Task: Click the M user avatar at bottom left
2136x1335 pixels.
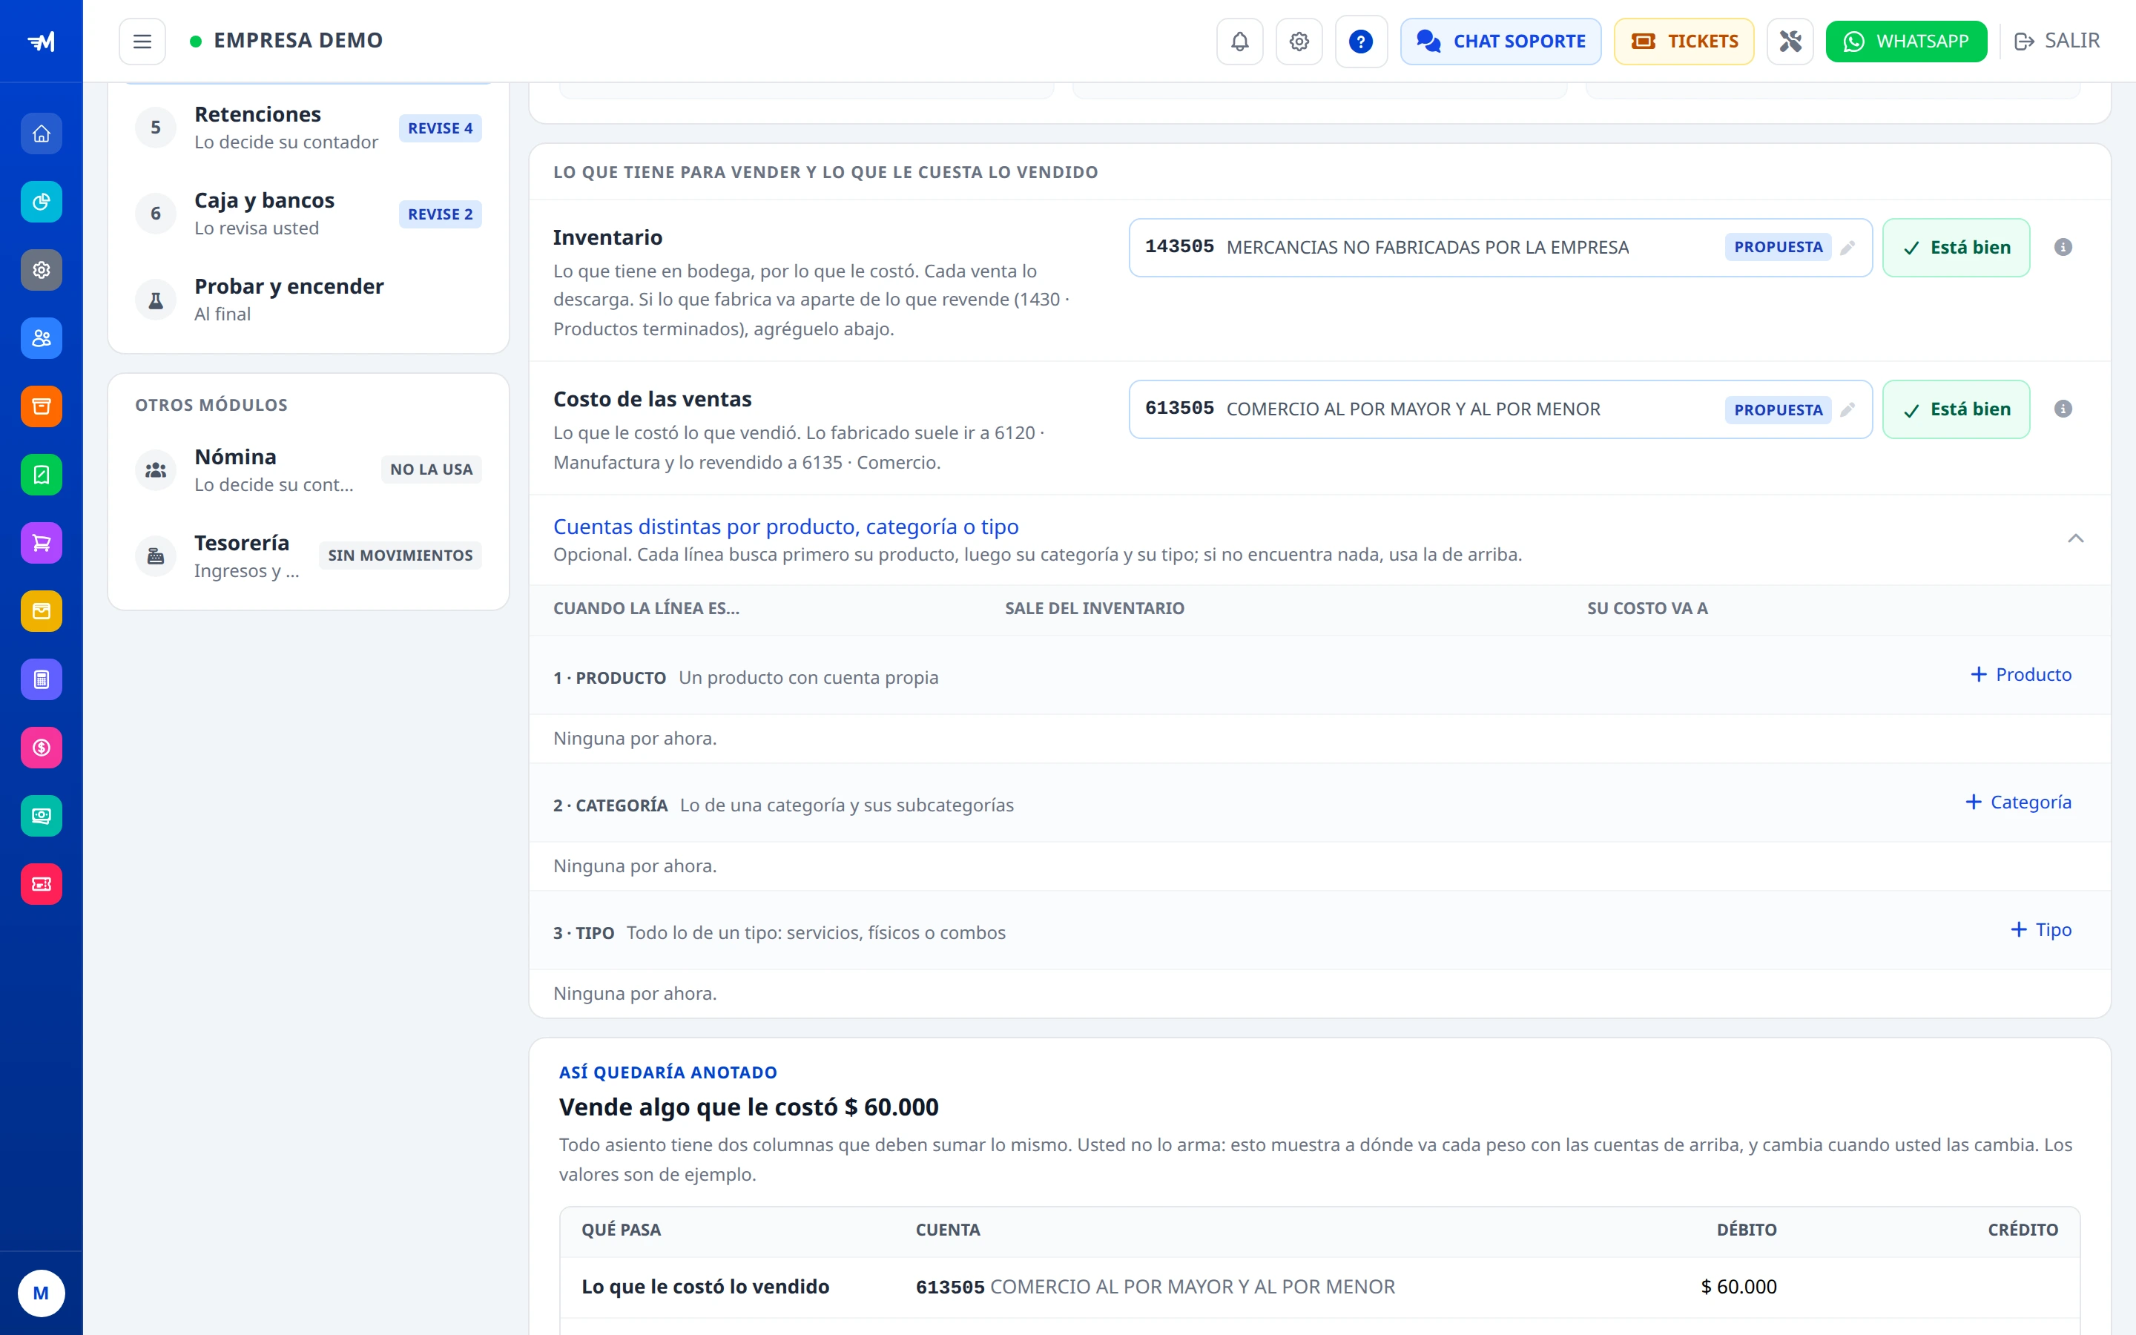Action: coord(41,1293)
